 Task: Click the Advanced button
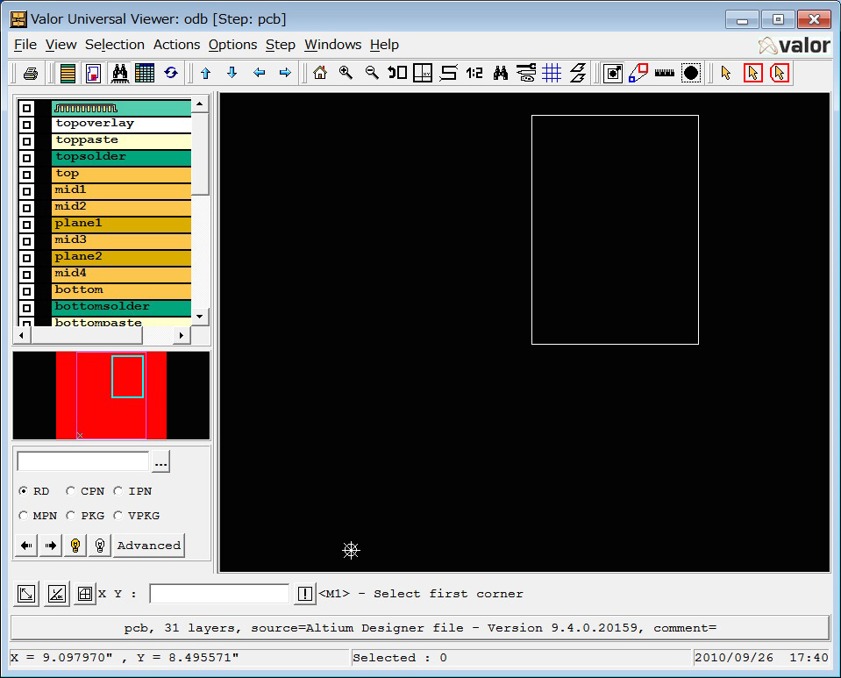[149, 546]
